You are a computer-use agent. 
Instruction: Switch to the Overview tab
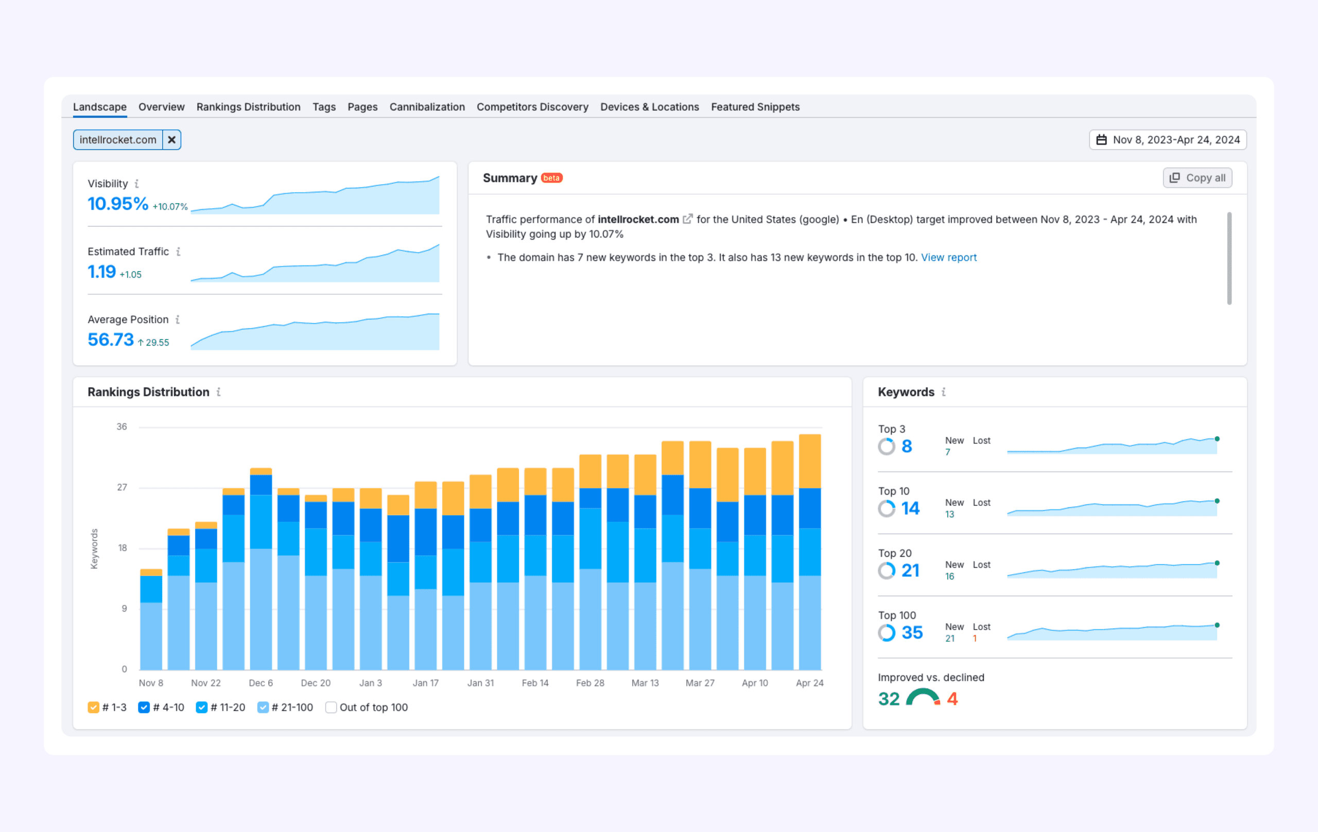pyautogui.click(x=161, y=107)
